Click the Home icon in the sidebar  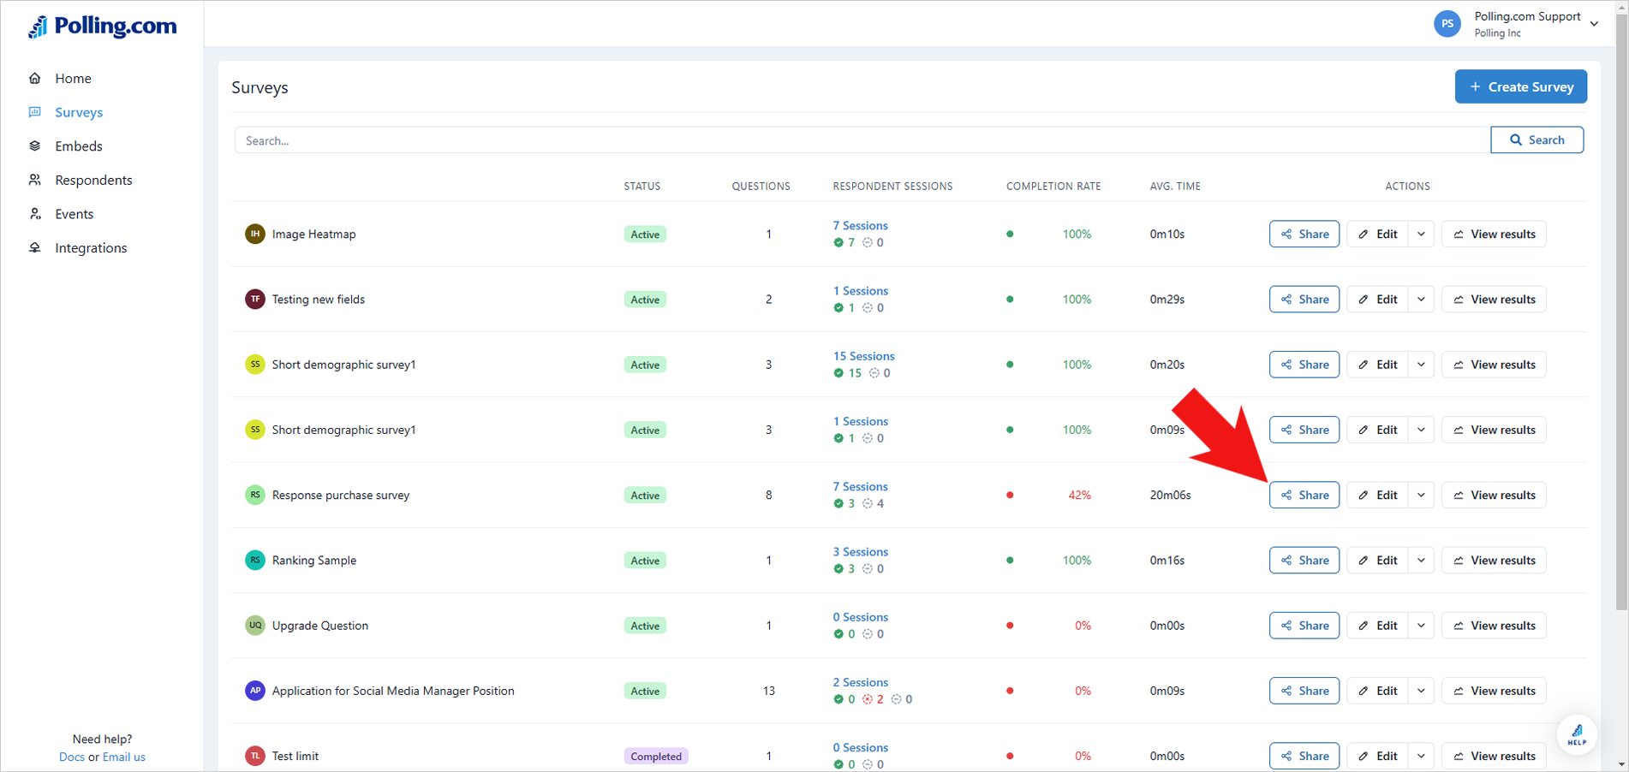tap(35, 78)
